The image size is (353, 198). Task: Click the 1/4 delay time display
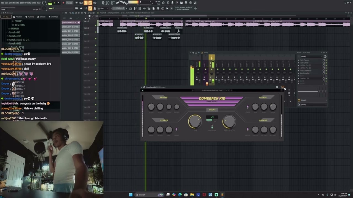coord(212,117)
